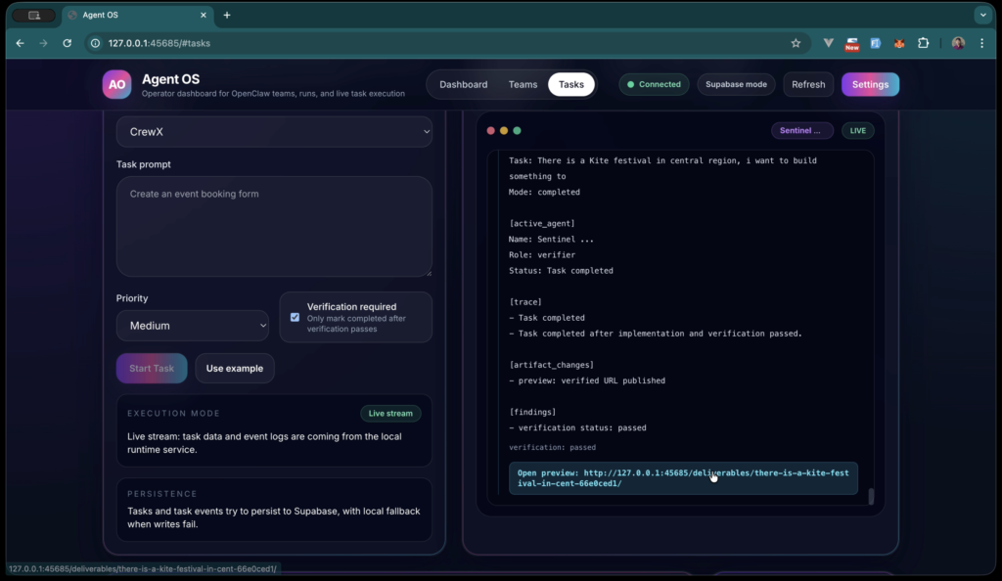Switch to the Teams tab
1002x581 pixels.
tap(523, 84)
